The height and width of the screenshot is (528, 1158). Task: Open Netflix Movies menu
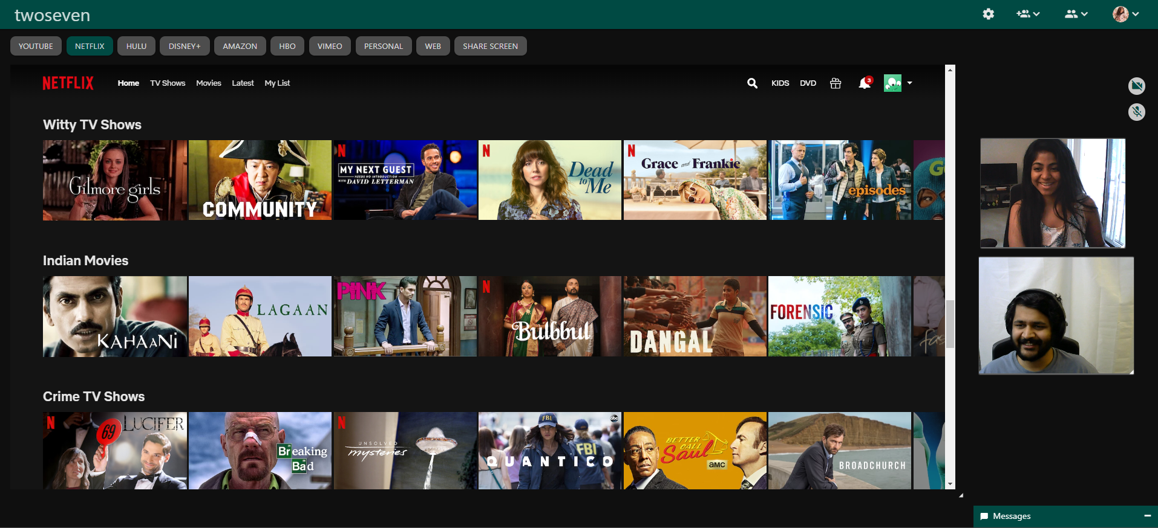coord(209,83)
